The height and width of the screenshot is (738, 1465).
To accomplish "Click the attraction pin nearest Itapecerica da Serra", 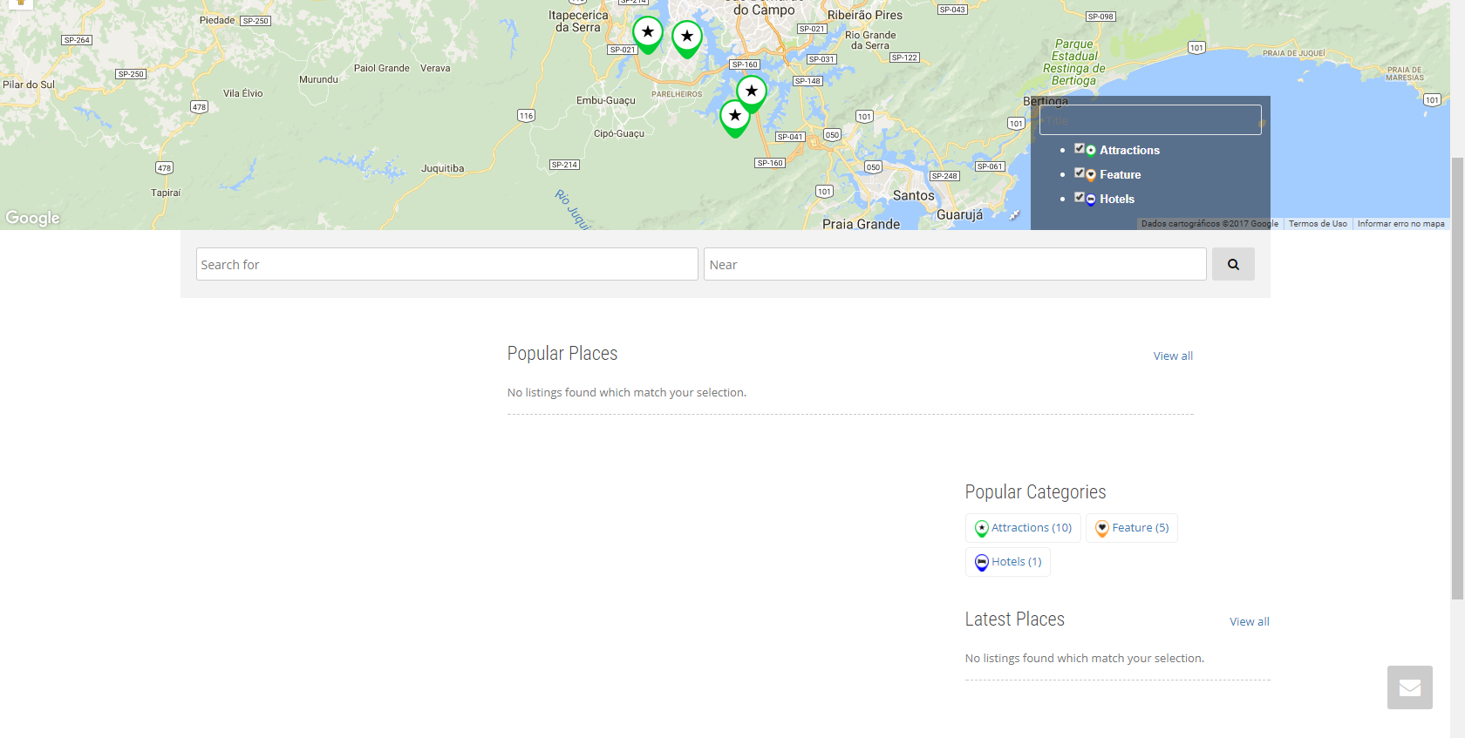I will pyautogui.click(x=647, y=35).
